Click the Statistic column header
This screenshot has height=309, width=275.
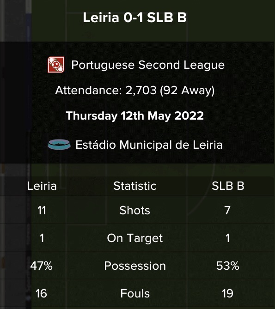(135, 186)
